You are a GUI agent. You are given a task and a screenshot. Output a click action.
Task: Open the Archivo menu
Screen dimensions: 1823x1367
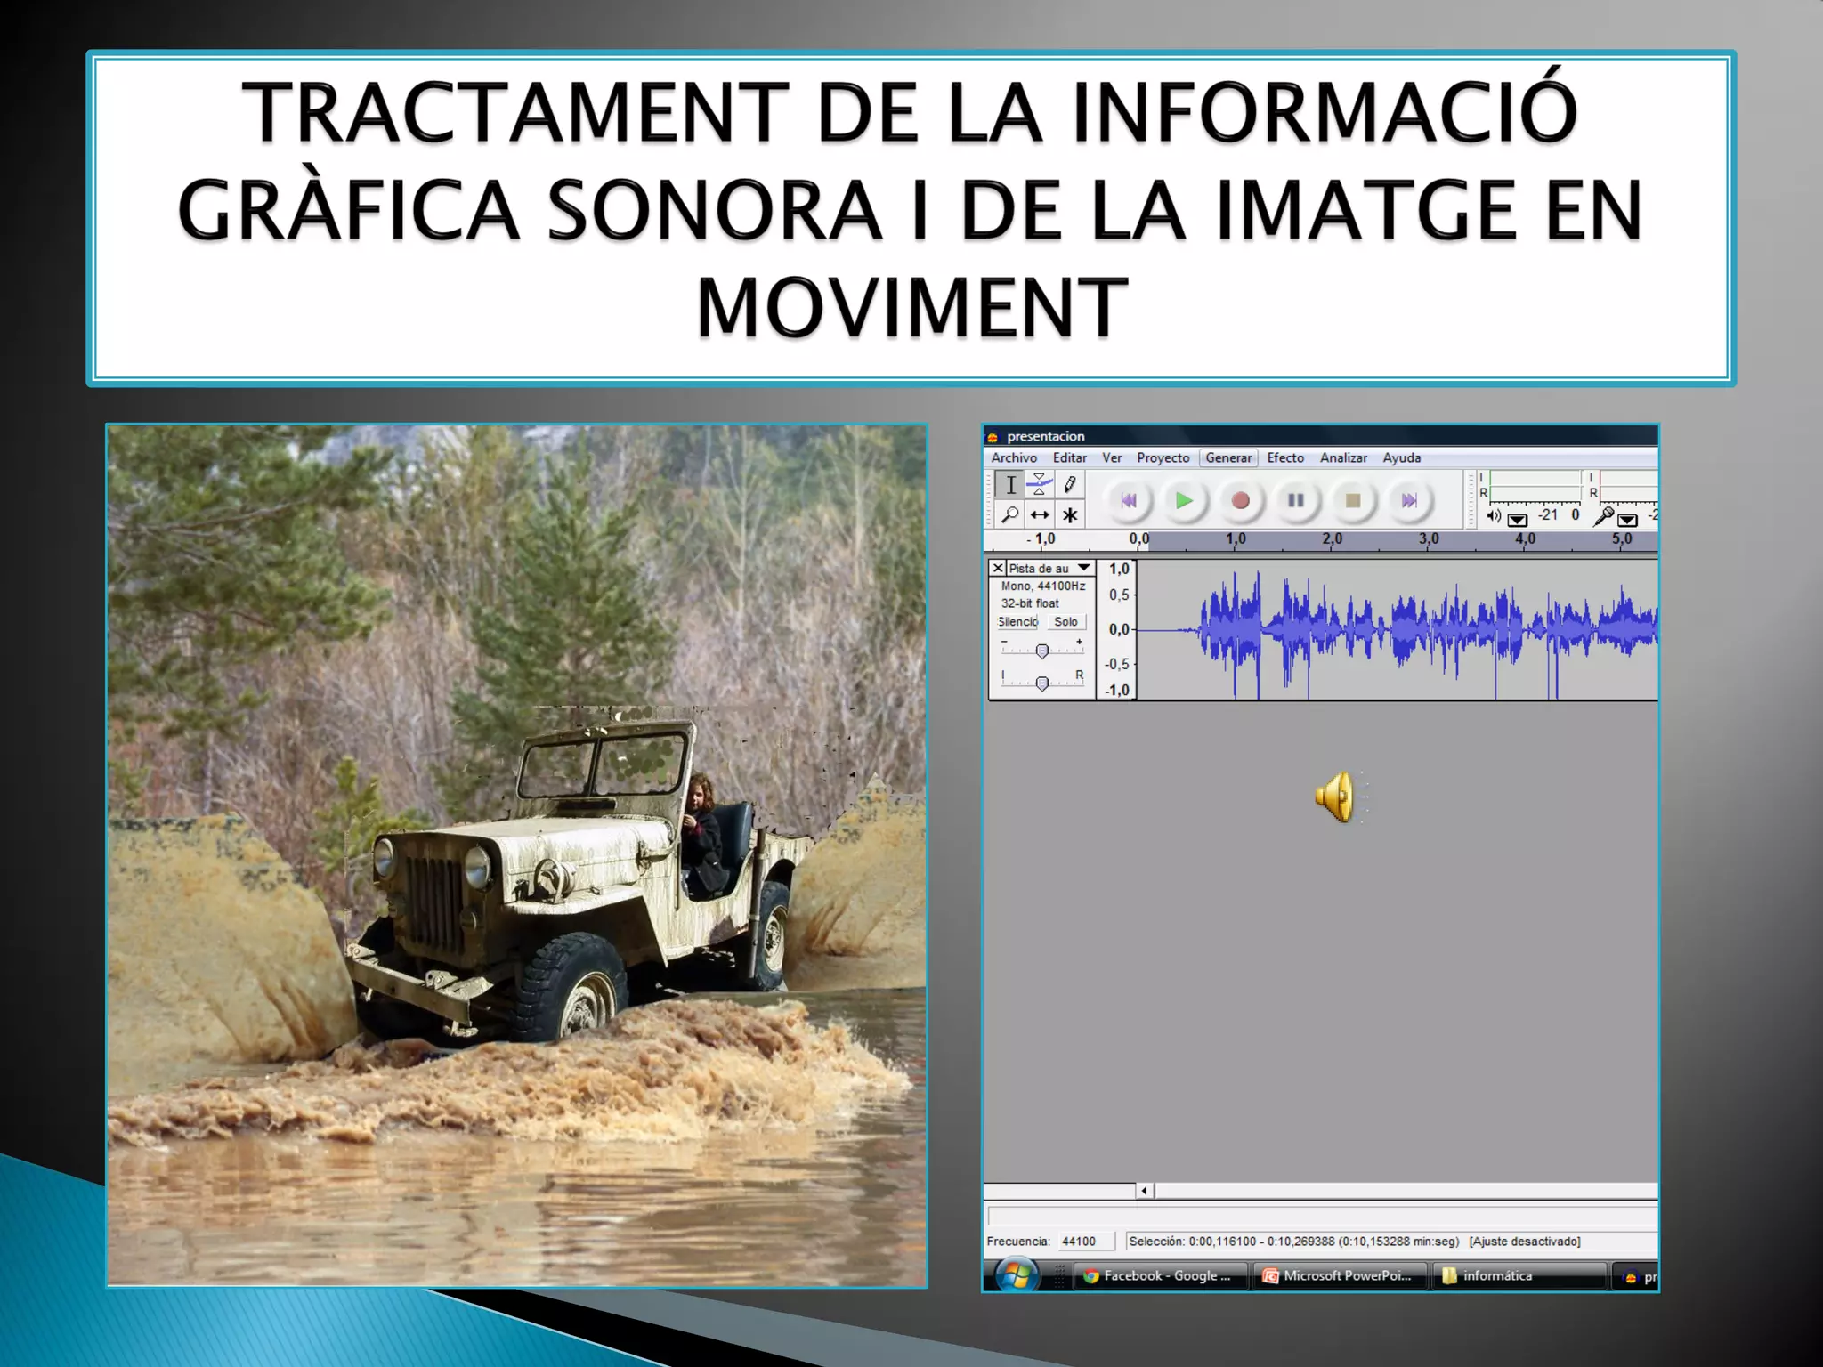tap(1014, 457)
